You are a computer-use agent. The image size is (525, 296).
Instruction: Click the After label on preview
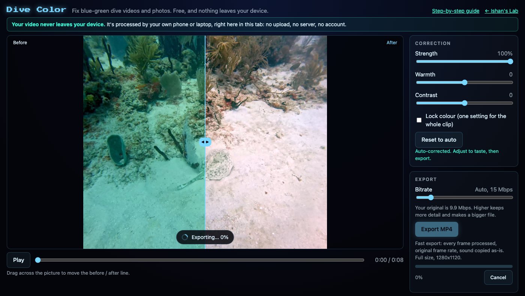click(391, 43)
